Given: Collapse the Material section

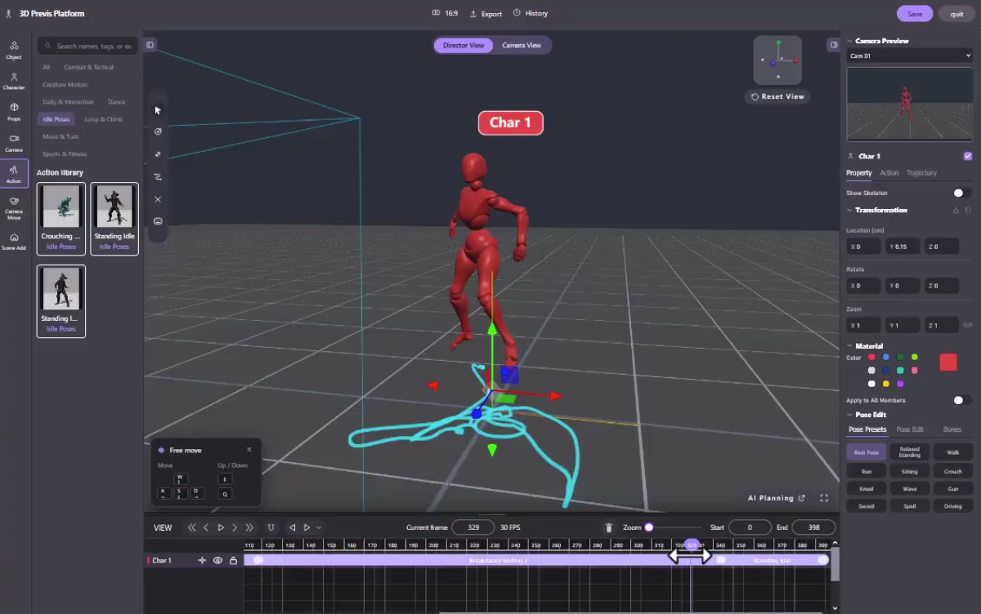Looking at the screenshot, I should tap(849, 346).
